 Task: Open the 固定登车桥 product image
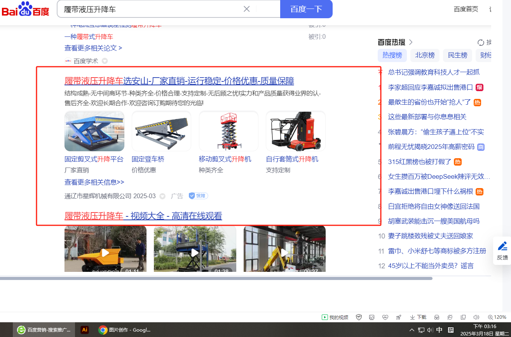point(161,131)
